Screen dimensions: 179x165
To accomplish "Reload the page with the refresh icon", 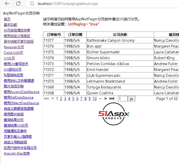I will click(x=18, y=4).
